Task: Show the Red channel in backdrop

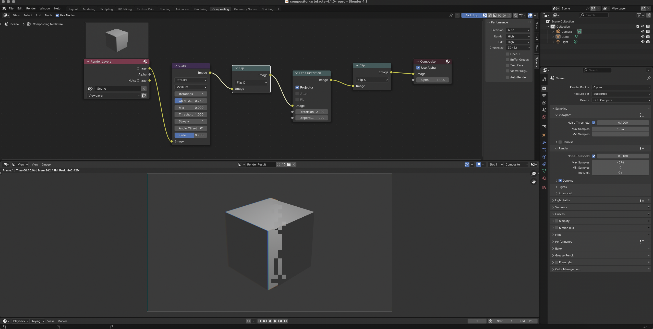Action: pyautogui.click(x=499, y=15)
